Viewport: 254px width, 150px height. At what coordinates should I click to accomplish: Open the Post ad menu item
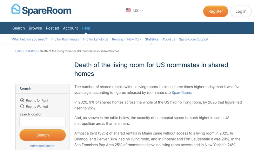point(52,28)
